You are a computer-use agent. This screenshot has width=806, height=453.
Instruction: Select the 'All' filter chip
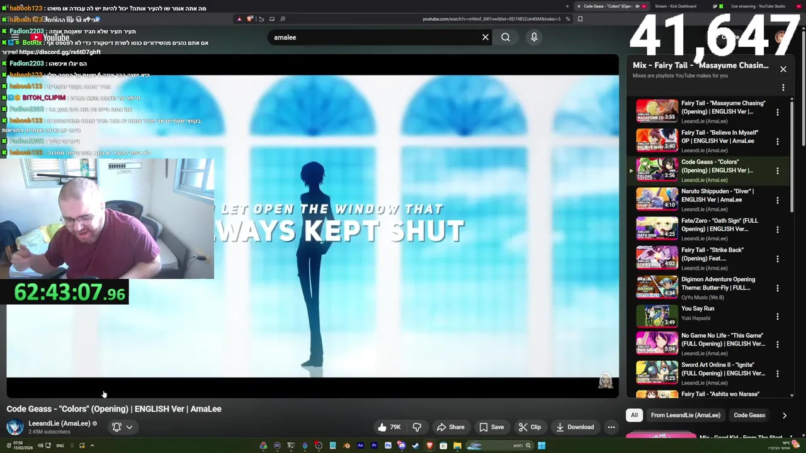click(634, 415)
